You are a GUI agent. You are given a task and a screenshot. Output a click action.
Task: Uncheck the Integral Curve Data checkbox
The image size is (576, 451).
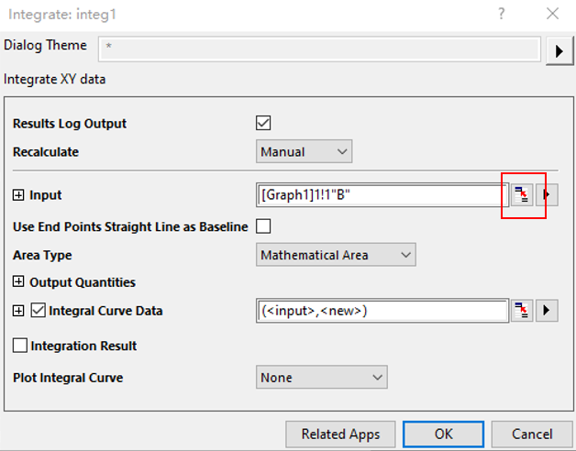[x=39, y=311]
